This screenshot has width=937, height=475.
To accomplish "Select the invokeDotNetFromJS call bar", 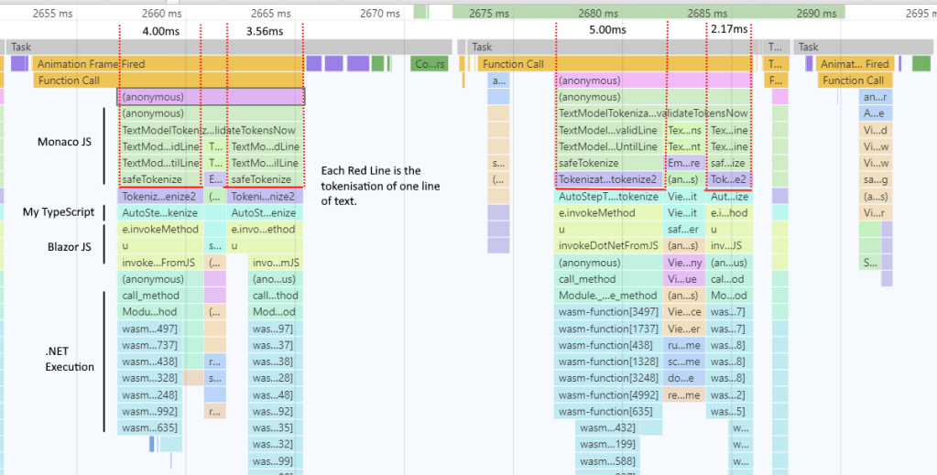I will coord(608,246).
